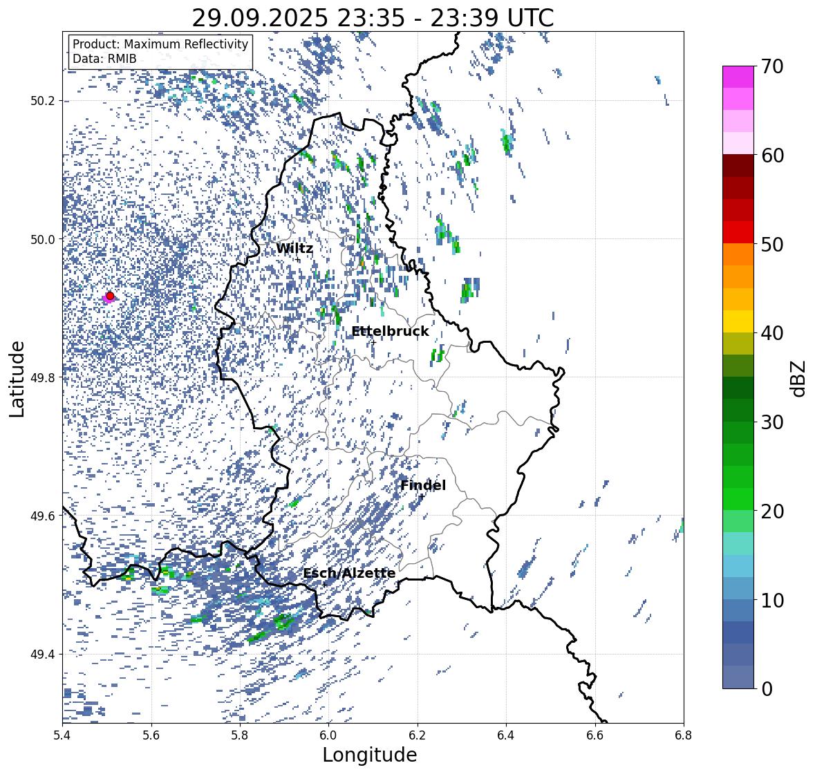
Task: Click the 40 value on the colorbar
Action: coord(772,333)
